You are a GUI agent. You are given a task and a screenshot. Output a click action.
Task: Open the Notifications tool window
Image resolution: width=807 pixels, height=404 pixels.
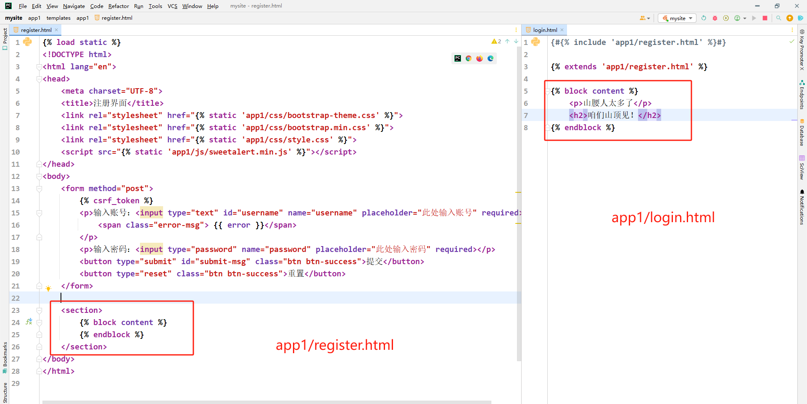(802, 207)
